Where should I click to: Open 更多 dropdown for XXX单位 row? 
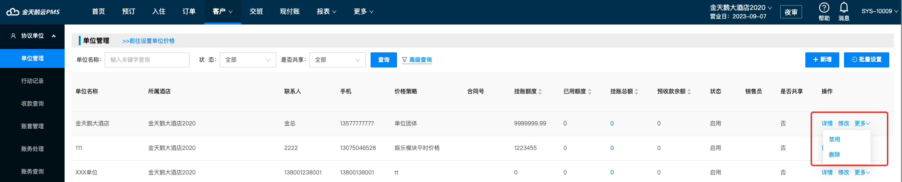862,173
